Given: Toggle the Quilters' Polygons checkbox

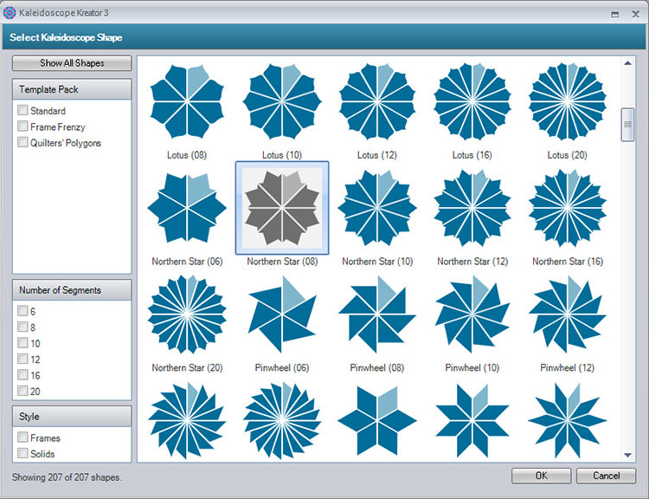Looking at the screenshot, I should pyautogui.click(x=22, y=142).
